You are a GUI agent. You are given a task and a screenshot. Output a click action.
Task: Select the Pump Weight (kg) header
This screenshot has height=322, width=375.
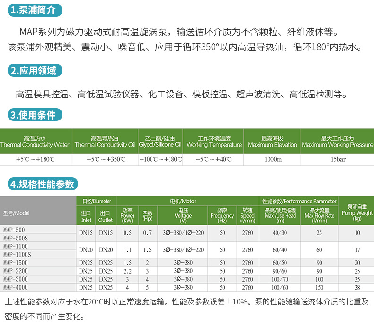pyautogui.click(x=357, y=211)
